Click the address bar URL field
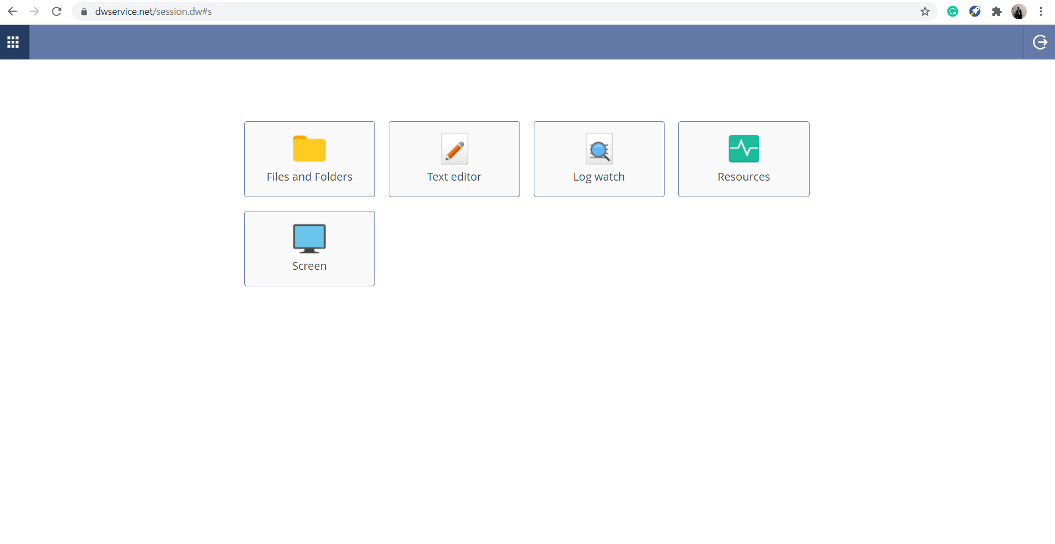 (x=504, y=12)
